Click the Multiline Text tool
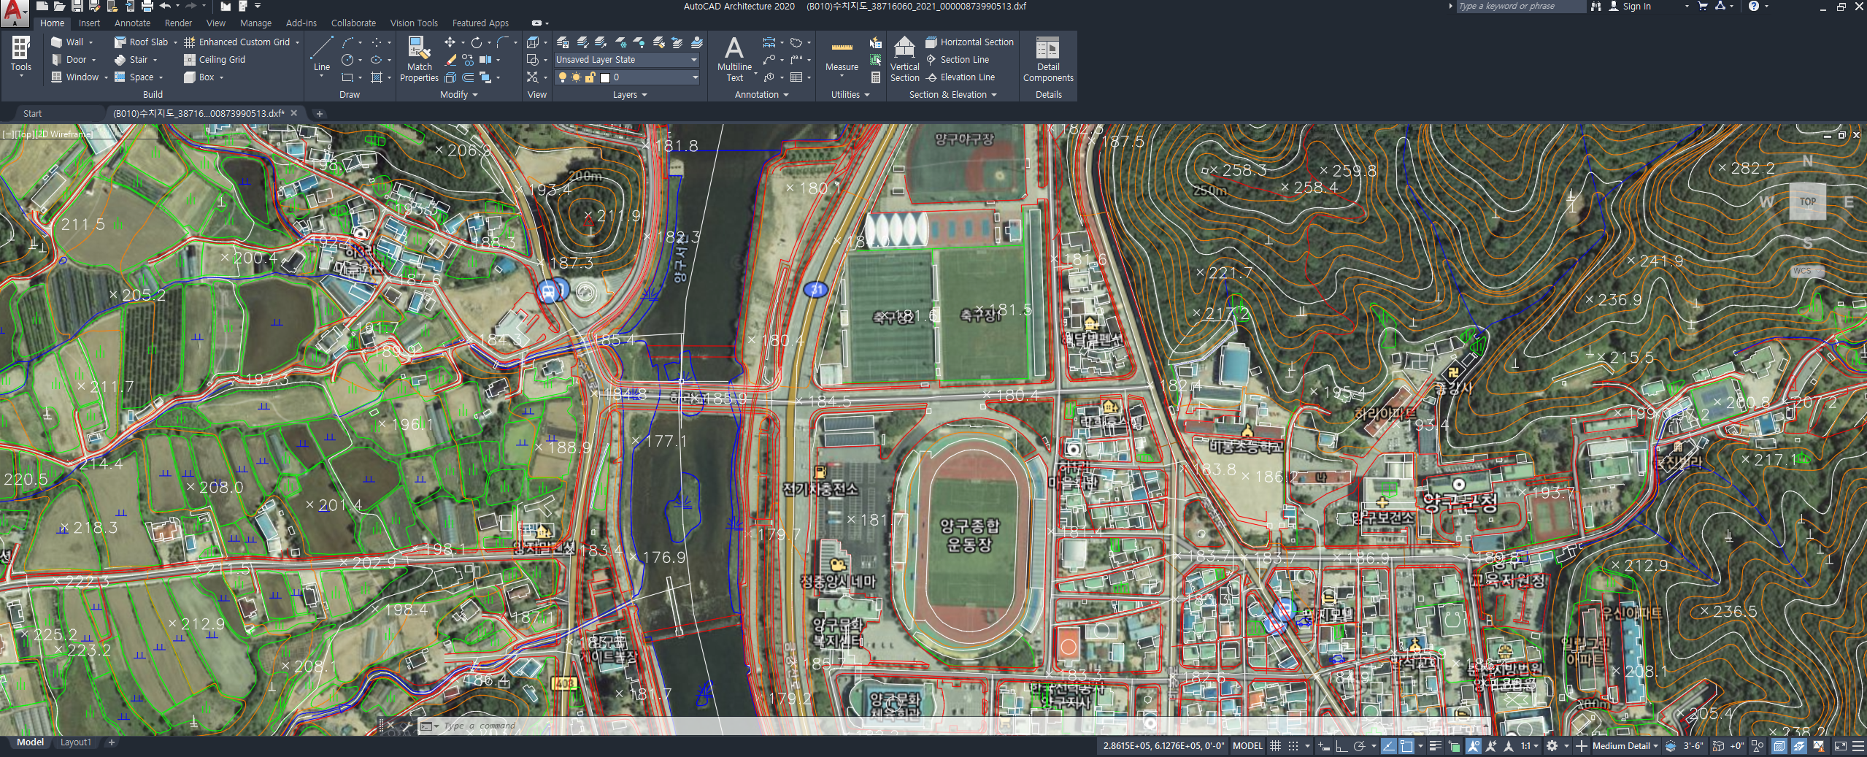Viewport: 1867px width, 757px height. coord(734,58)
